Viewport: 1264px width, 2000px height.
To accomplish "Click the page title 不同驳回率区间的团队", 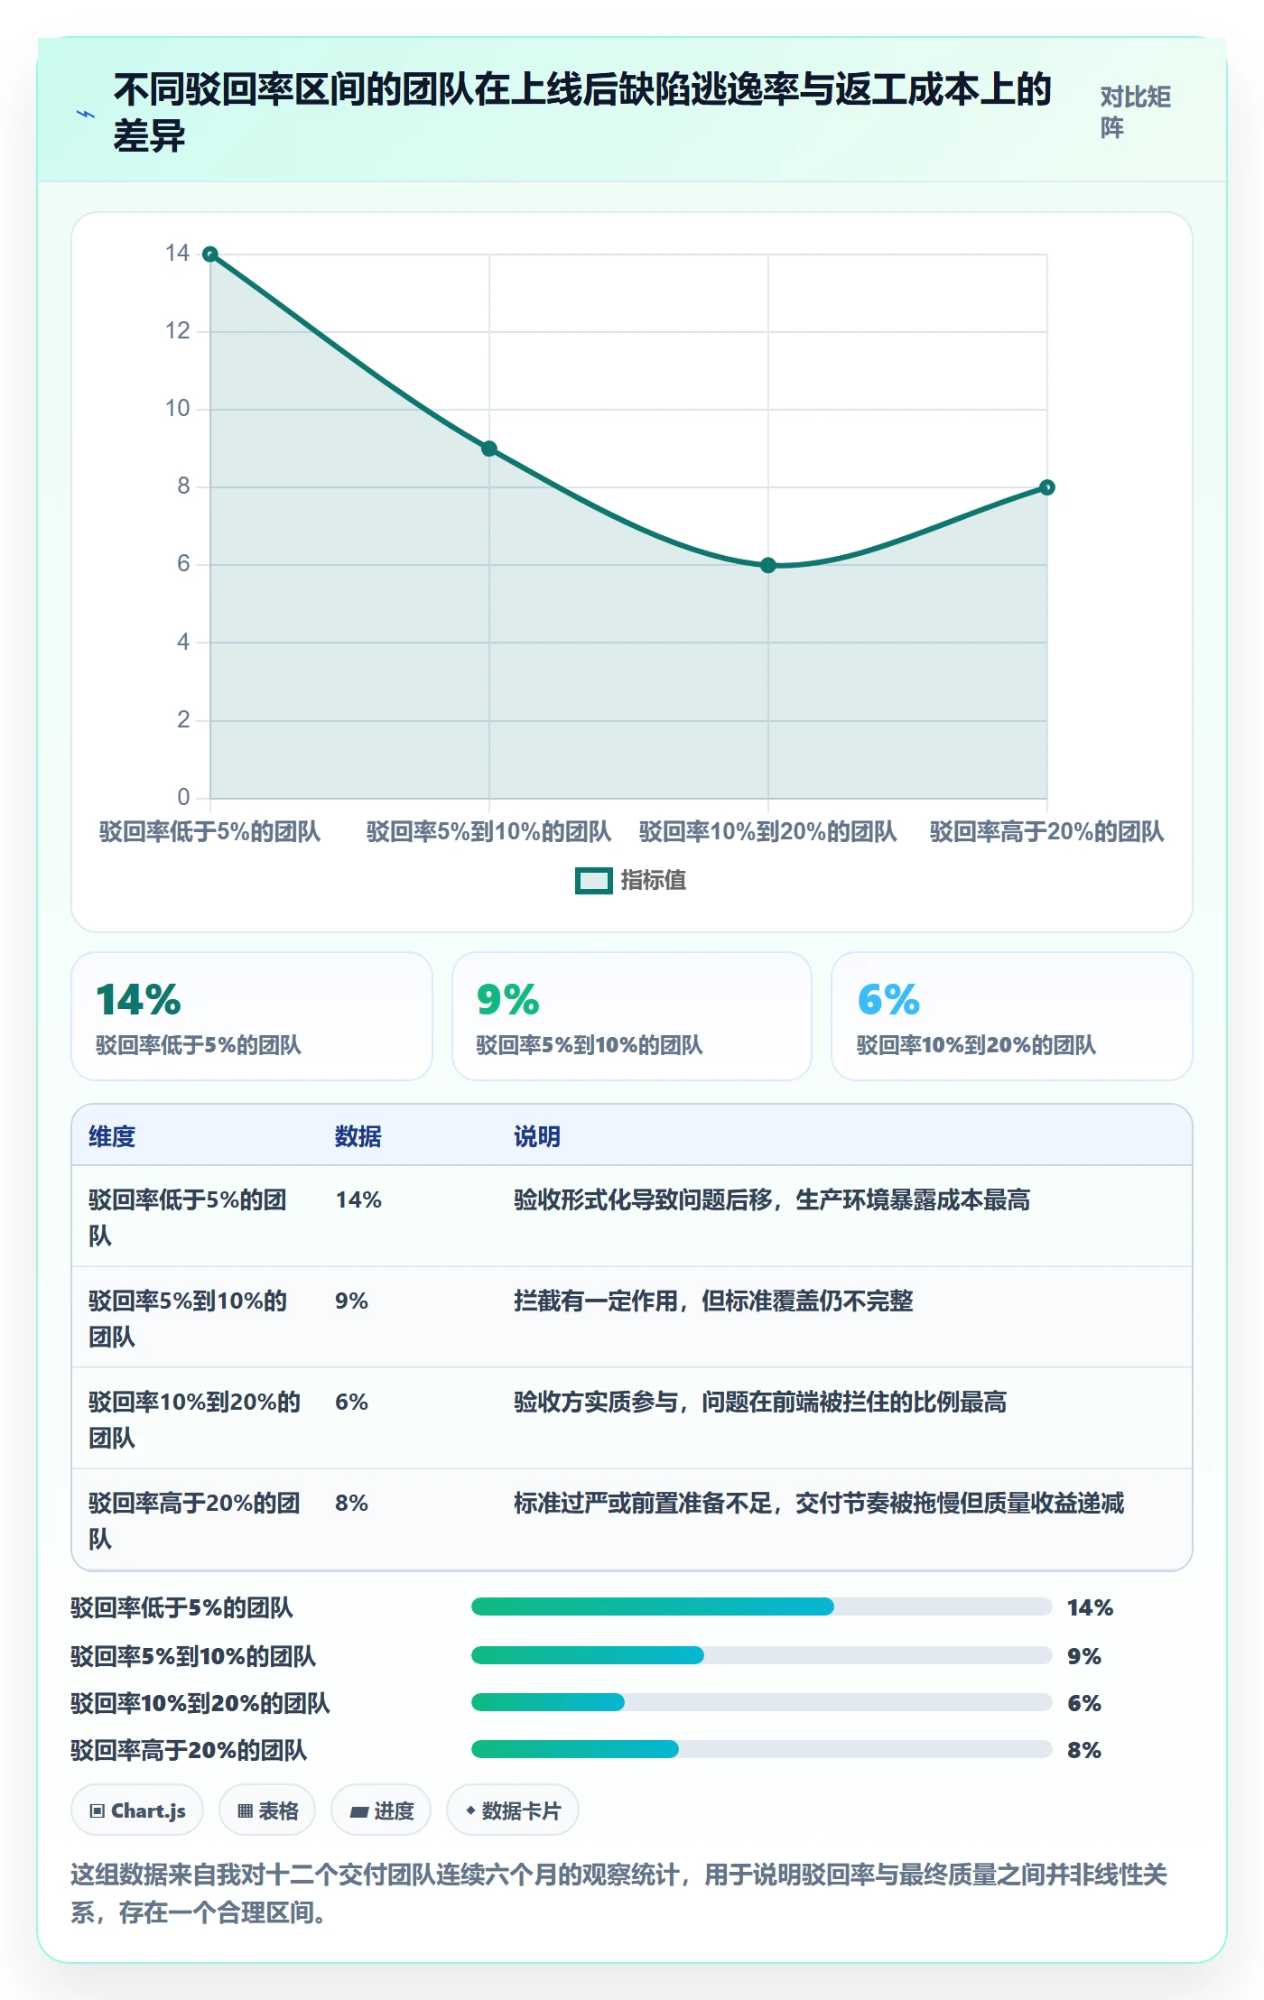I will coord(583,113).
